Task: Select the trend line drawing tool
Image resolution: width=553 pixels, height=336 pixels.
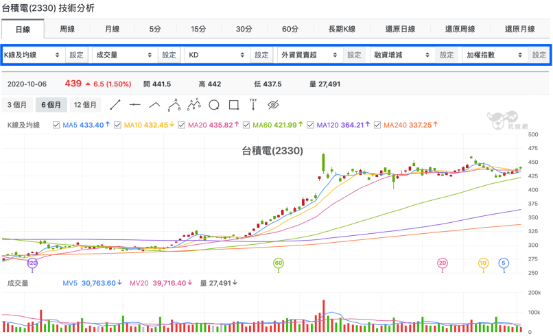Action: tap(115, 105)
